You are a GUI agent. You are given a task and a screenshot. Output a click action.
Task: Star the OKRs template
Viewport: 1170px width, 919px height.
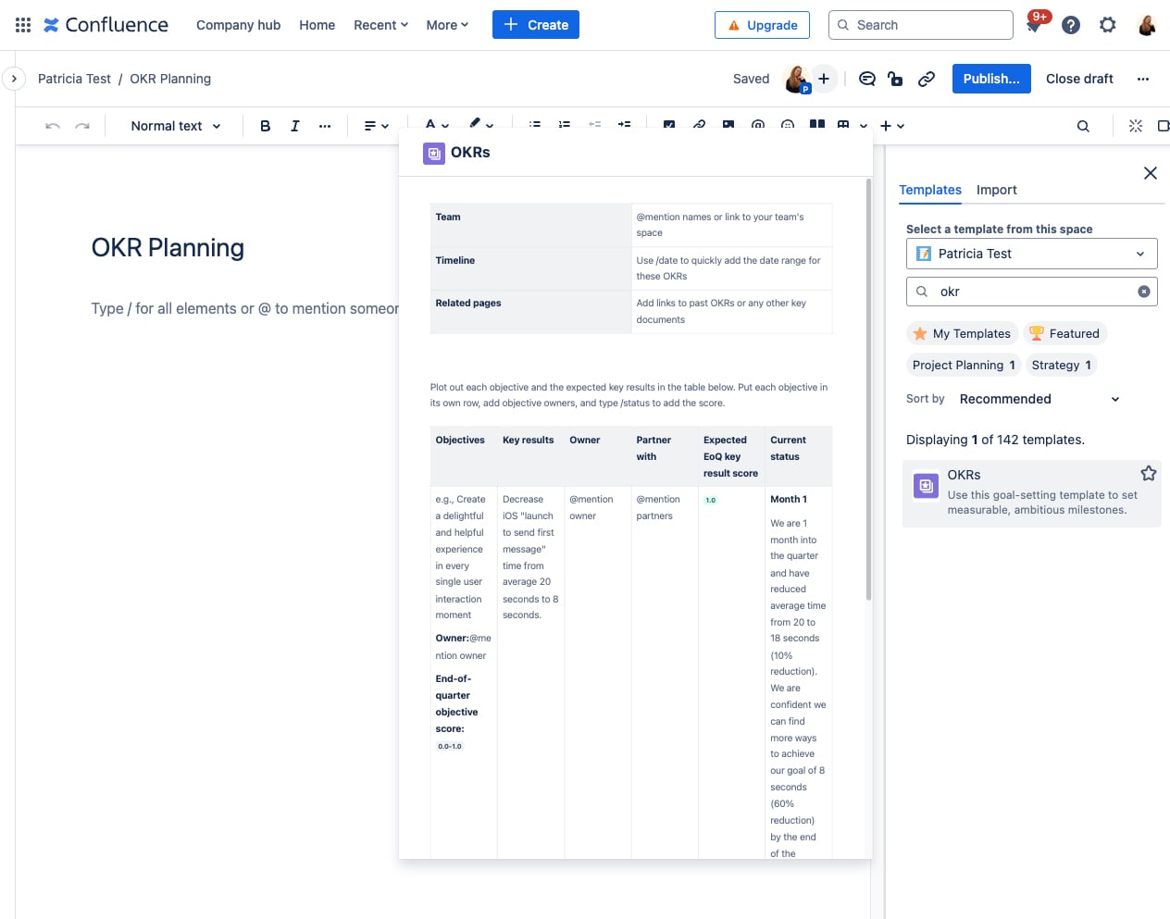[1149, 474]
